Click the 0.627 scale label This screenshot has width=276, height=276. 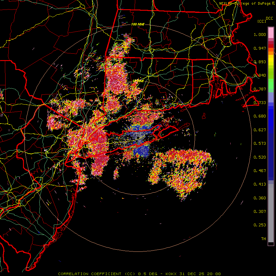(260, 130)
